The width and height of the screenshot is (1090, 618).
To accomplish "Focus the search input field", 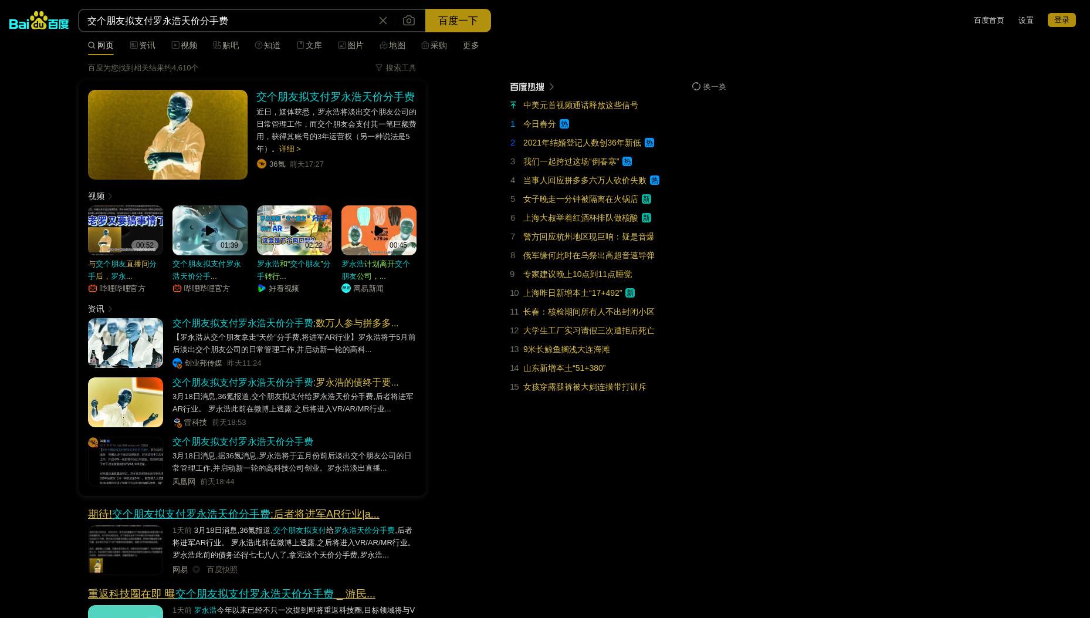I will (x=229, y=21).
